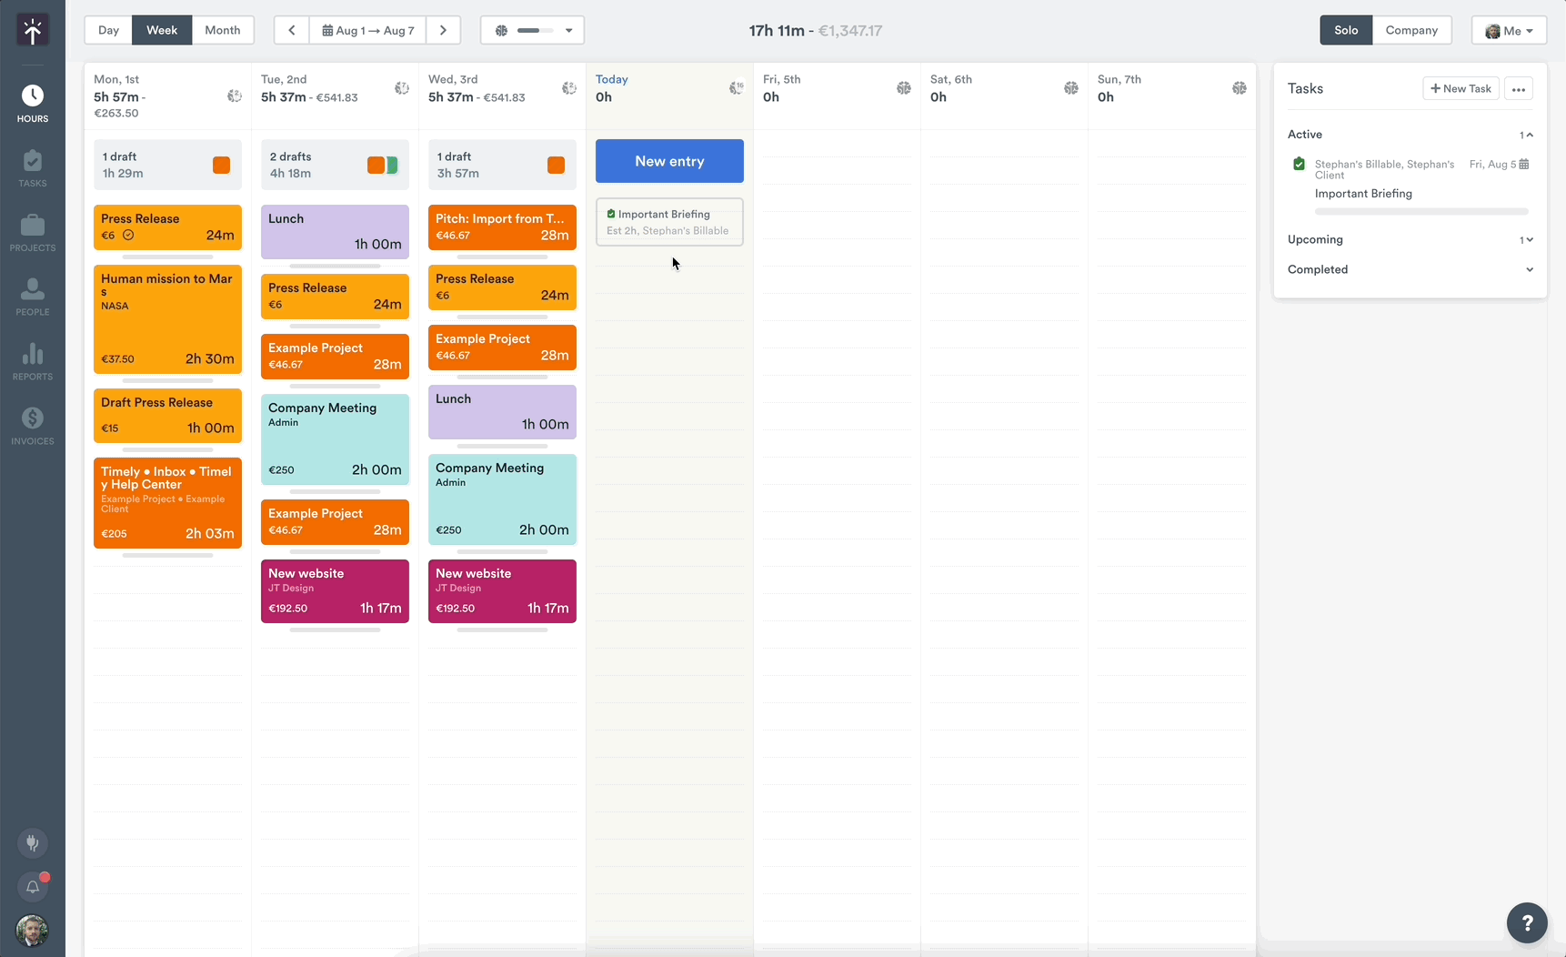
Task: Switch to the Company view
Action: pos(1412,30)
